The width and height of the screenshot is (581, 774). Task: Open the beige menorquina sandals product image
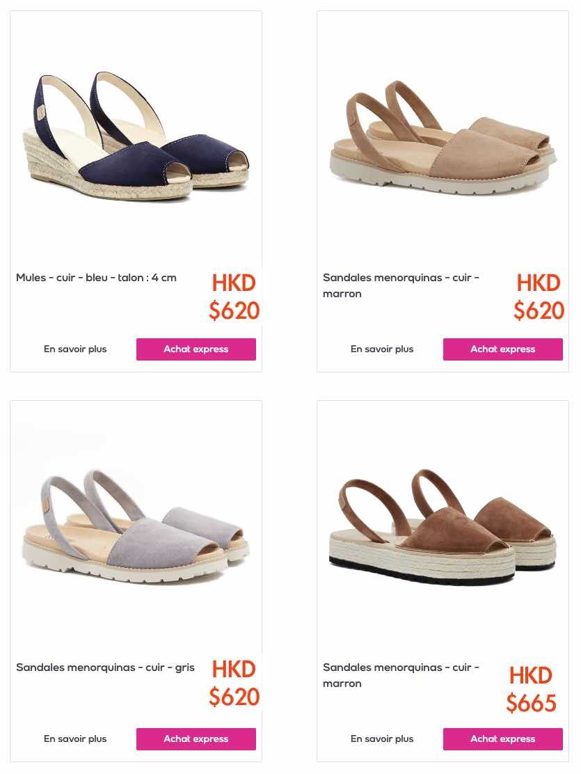(443, 136)
